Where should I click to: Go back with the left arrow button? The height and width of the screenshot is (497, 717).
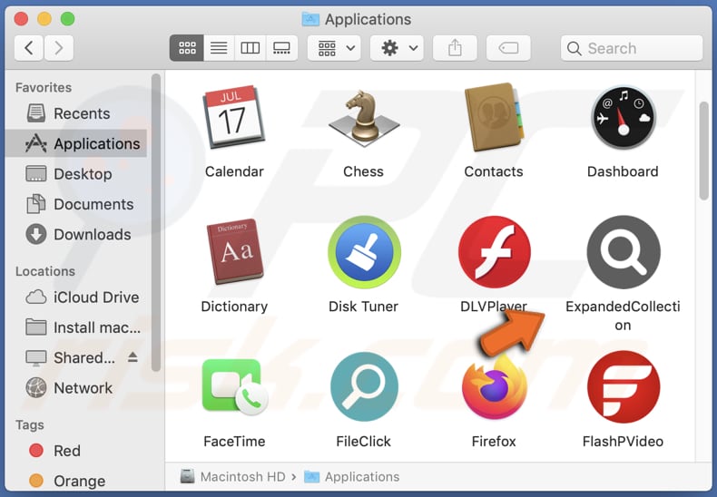point(29,47)
